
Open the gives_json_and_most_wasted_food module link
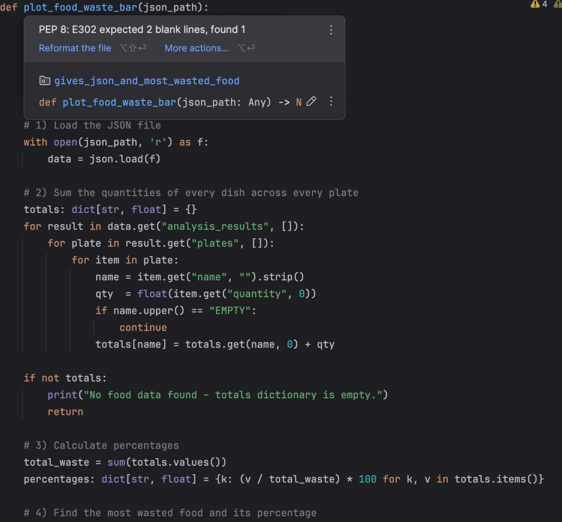point(147,81)
